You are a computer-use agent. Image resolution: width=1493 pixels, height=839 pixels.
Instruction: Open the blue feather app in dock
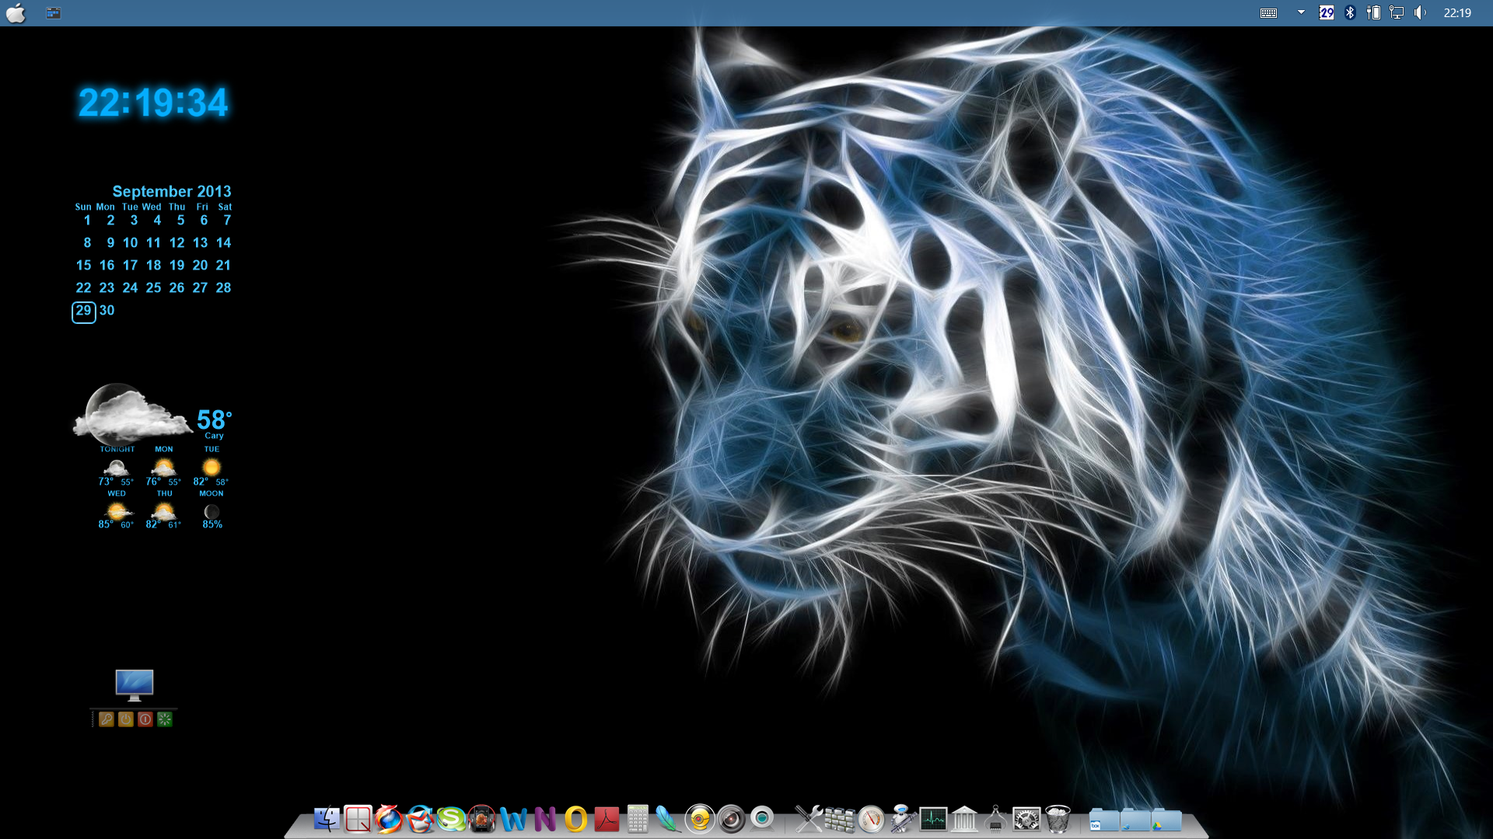pos(669,819)
